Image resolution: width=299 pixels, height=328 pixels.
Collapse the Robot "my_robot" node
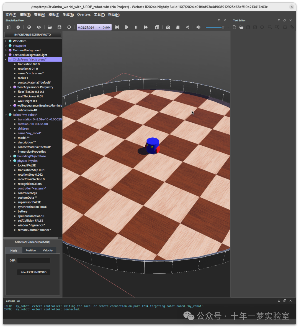click(6, 115)
